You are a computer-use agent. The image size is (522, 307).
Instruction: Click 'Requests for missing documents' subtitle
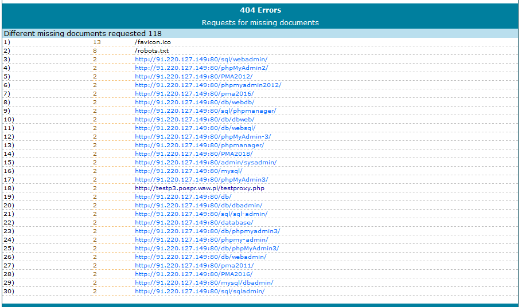coord(260,22)
